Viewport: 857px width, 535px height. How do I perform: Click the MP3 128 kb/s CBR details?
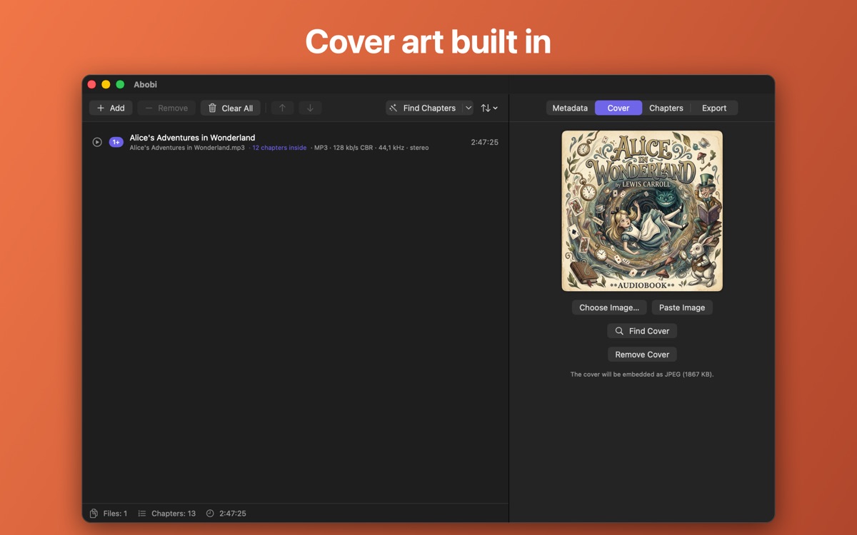point(371,148)
